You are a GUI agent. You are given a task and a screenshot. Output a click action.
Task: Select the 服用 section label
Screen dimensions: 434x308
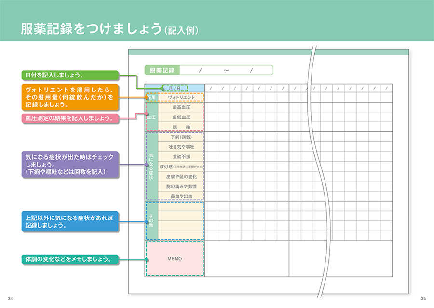coord(151,96)
